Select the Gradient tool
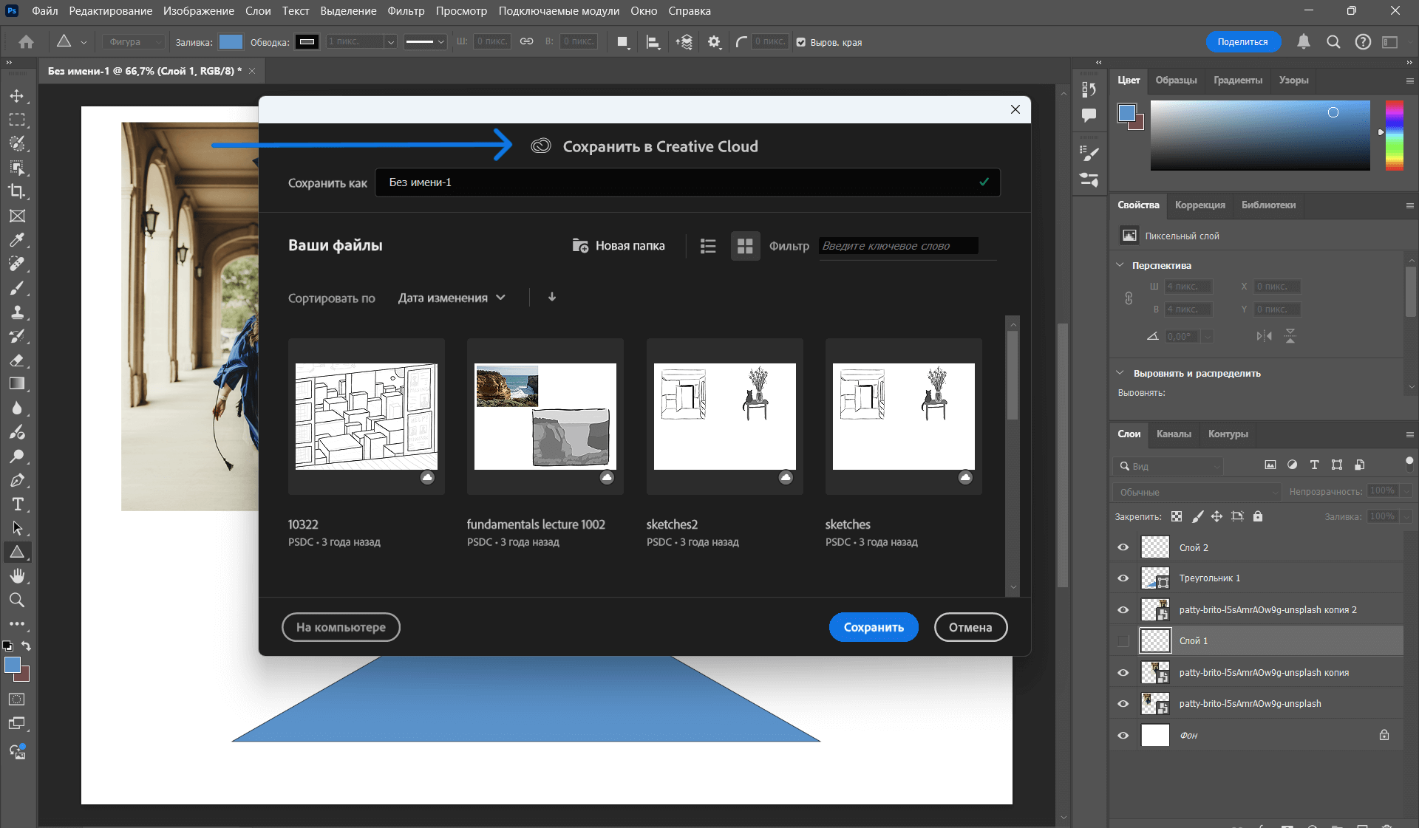The height and width of the screenshot is (828, 1419). click(17, 384)
